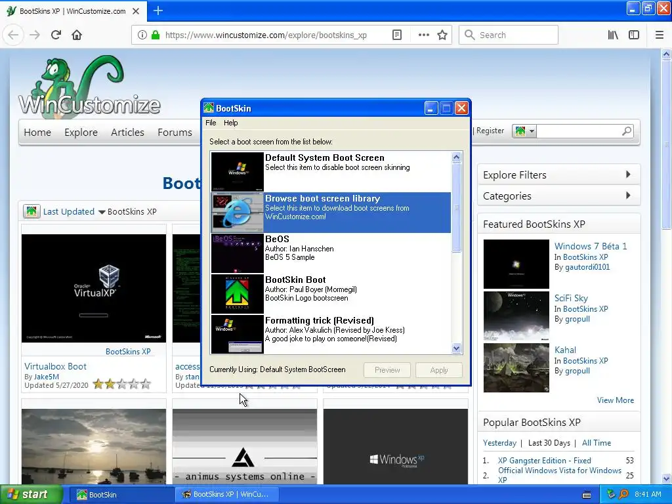Click the Windows XP dark boot thumbnail

[x=396, y=446]
